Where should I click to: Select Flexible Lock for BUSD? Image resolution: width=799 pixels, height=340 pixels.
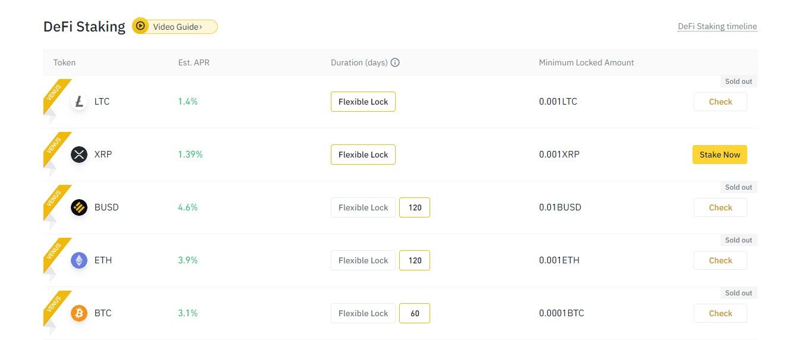click(x=363, y=207)
